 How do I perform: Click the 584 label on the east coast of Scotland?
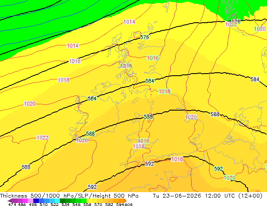pos(150,81)
